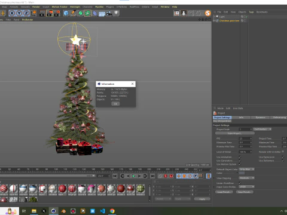Step to the next frame
This screenshot has height=215, width=287.
click(139, 176)
